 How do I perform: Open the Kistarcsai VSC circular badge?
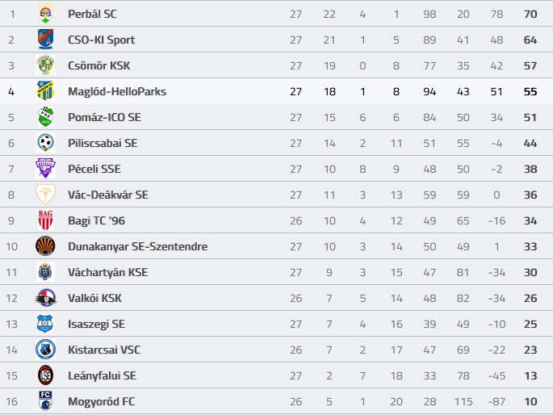point(45,349)
